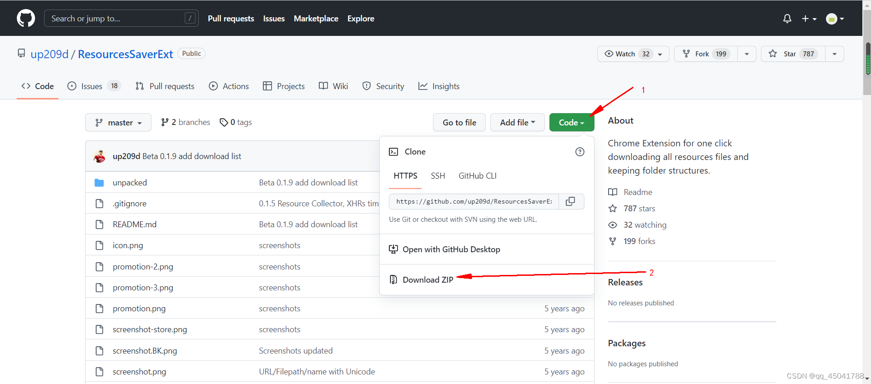The image size is (871, 384).
Task: Go to Explore
Action: pos(361,19)
